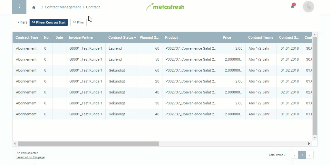The width and height of the screenshot is (330, 165).
Task: Sort by No. column header
Action: click(47, 37)
